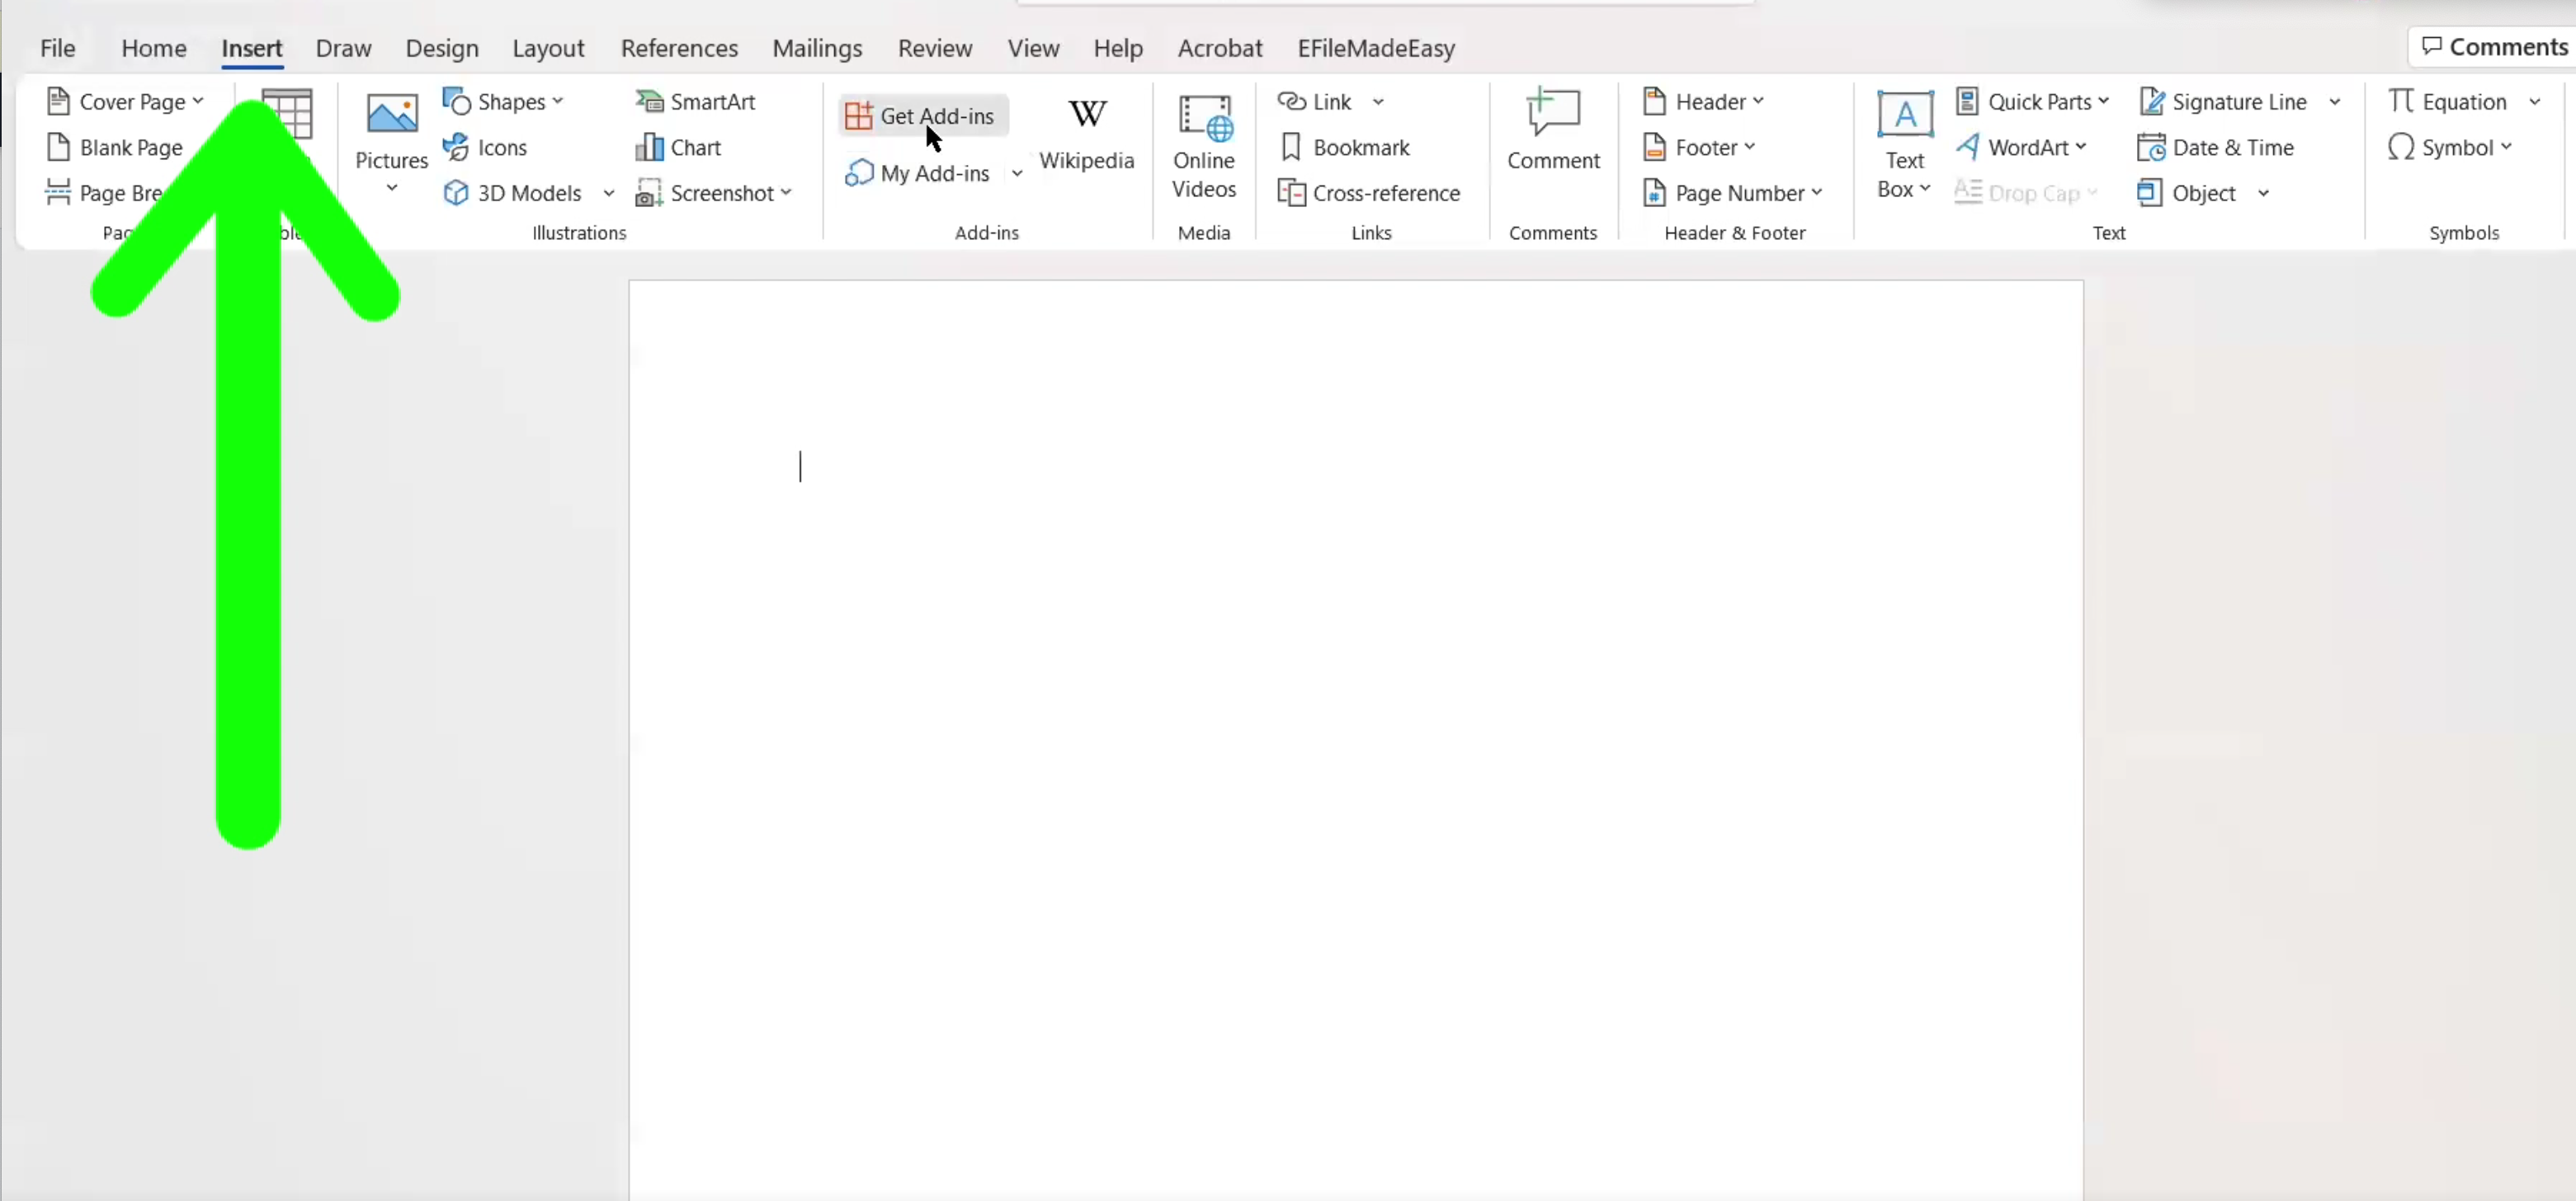Switch to the Design tab

click(442, 48)
